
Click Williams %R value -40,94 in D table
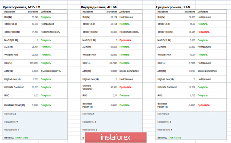click(192, 54)
